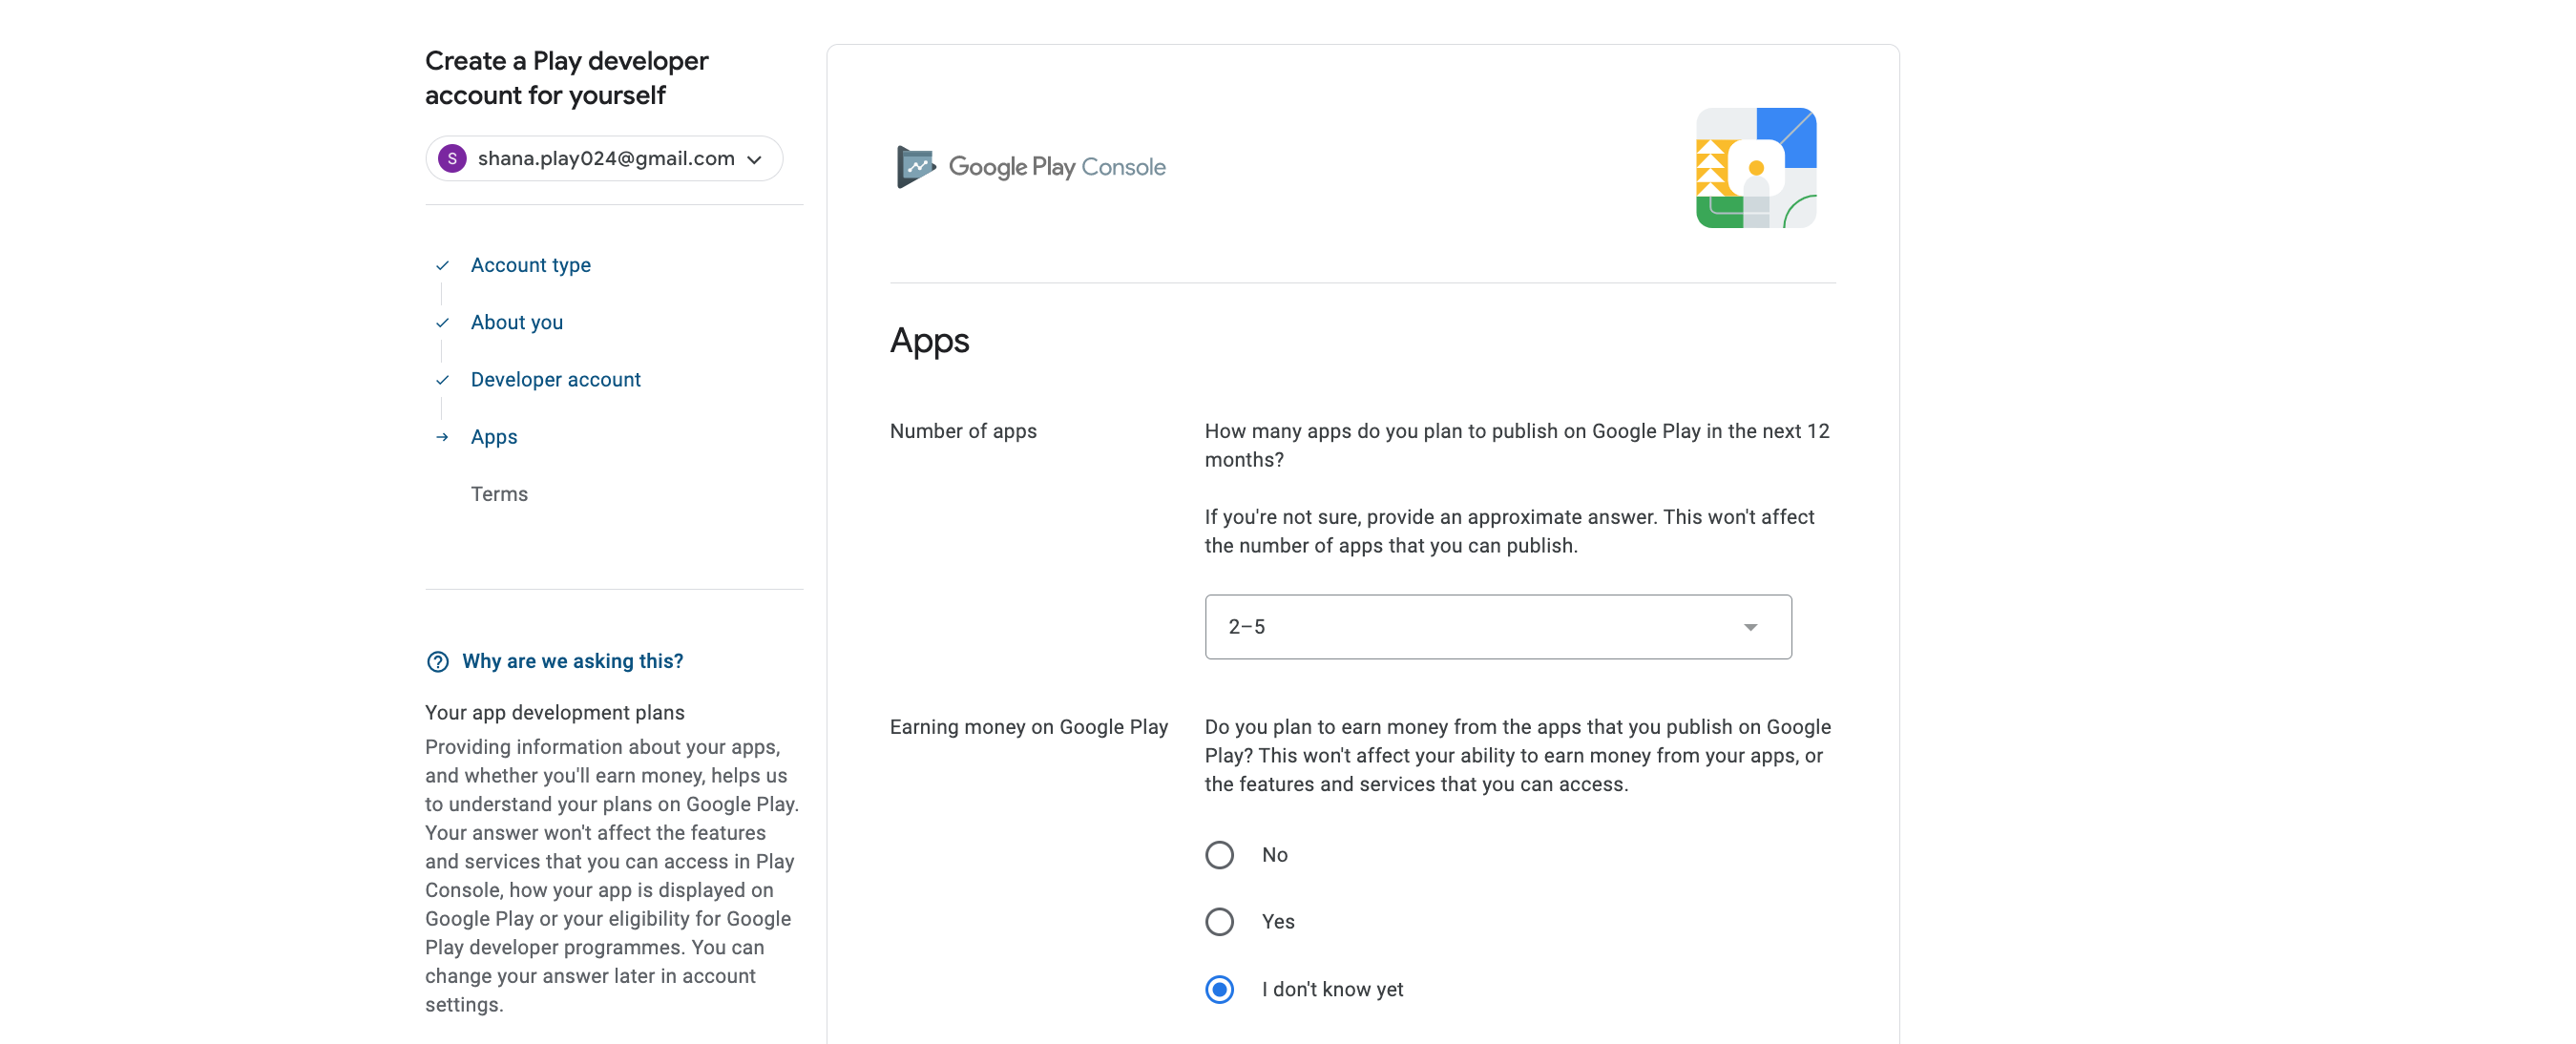
Task: Click the Apps step in sidebar
Action: [x=494, y=437]
